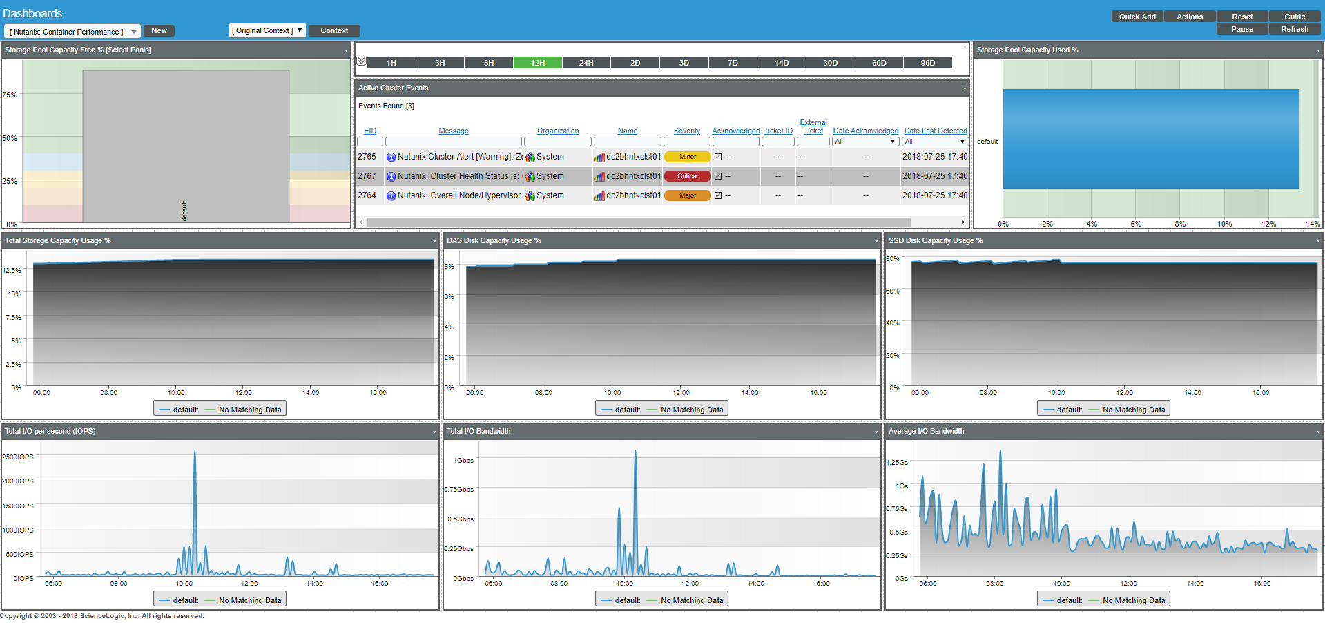Image resolution: width=1325 pixels, height=623 pixels.
Task: Sort events by the Severity column link
Action: click(x=687, y=131)
